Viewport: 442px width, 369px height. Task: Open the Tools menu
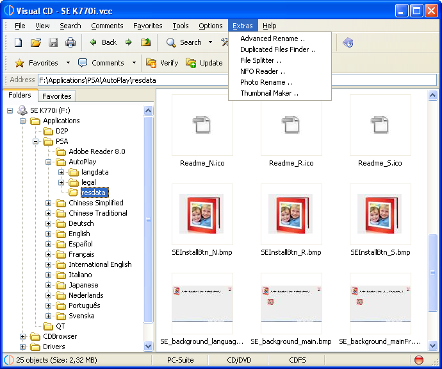181,26
